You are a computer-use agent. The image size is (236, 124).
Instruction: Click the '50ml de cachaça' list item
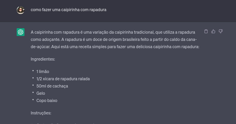52,86
